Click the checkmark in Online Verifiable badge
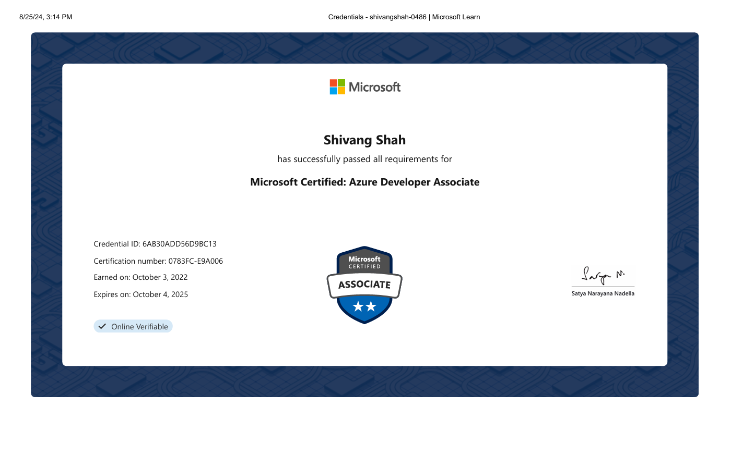This screenshot has width=731, height=456. pyautogui.click(x=102, y=326)
